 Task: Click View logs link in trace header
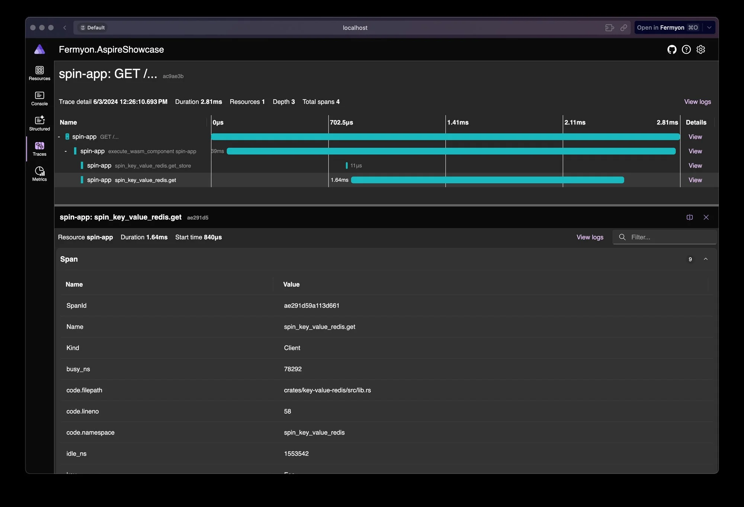(x=697, y=102)
